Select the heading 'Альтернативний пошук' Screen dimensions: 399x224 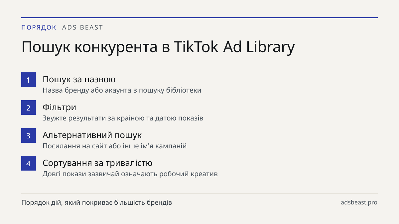click(92, 135)
